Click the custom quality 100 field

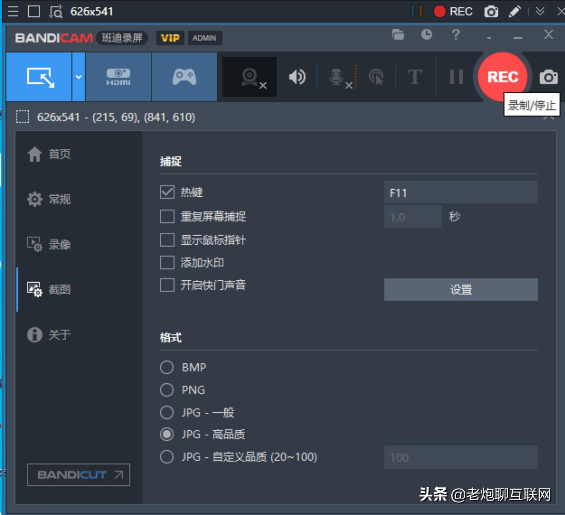point(461,457)
